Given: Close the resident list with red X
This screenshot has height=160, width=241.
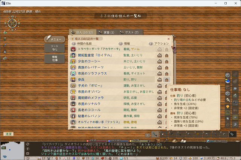Looking at the screenshot, I should click(x=169, y=39).
